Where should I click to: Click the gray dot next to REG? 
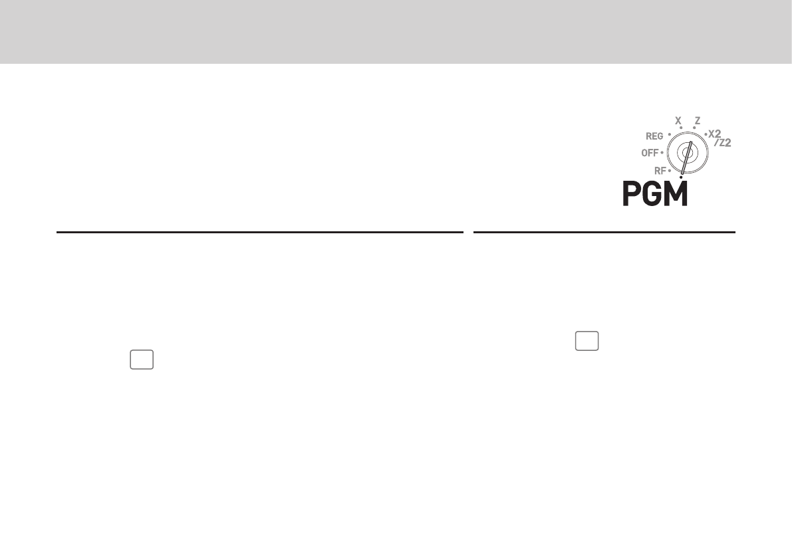coord(669,135)
